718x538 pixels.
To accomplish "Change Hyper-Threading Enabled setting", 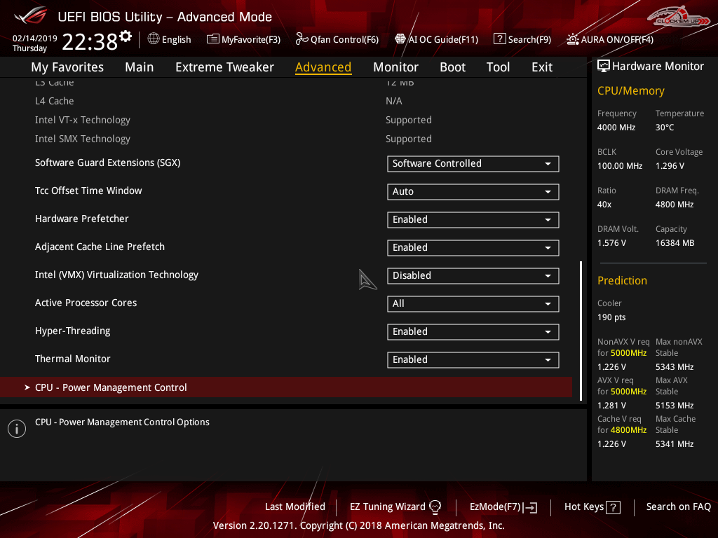I will pyautogui.click(x=473, y=332).
